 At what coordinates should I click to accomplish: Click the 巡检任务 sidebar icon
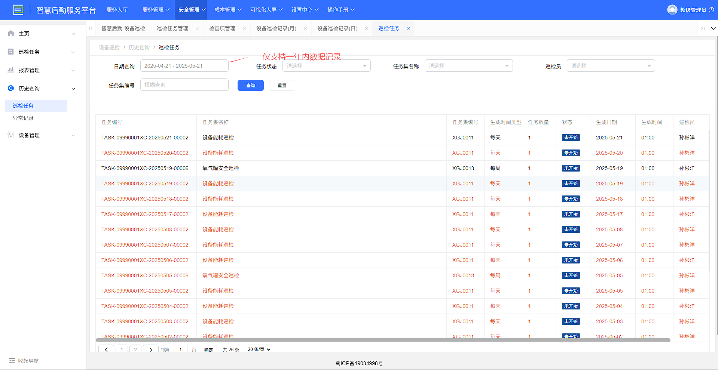[11, 52]
